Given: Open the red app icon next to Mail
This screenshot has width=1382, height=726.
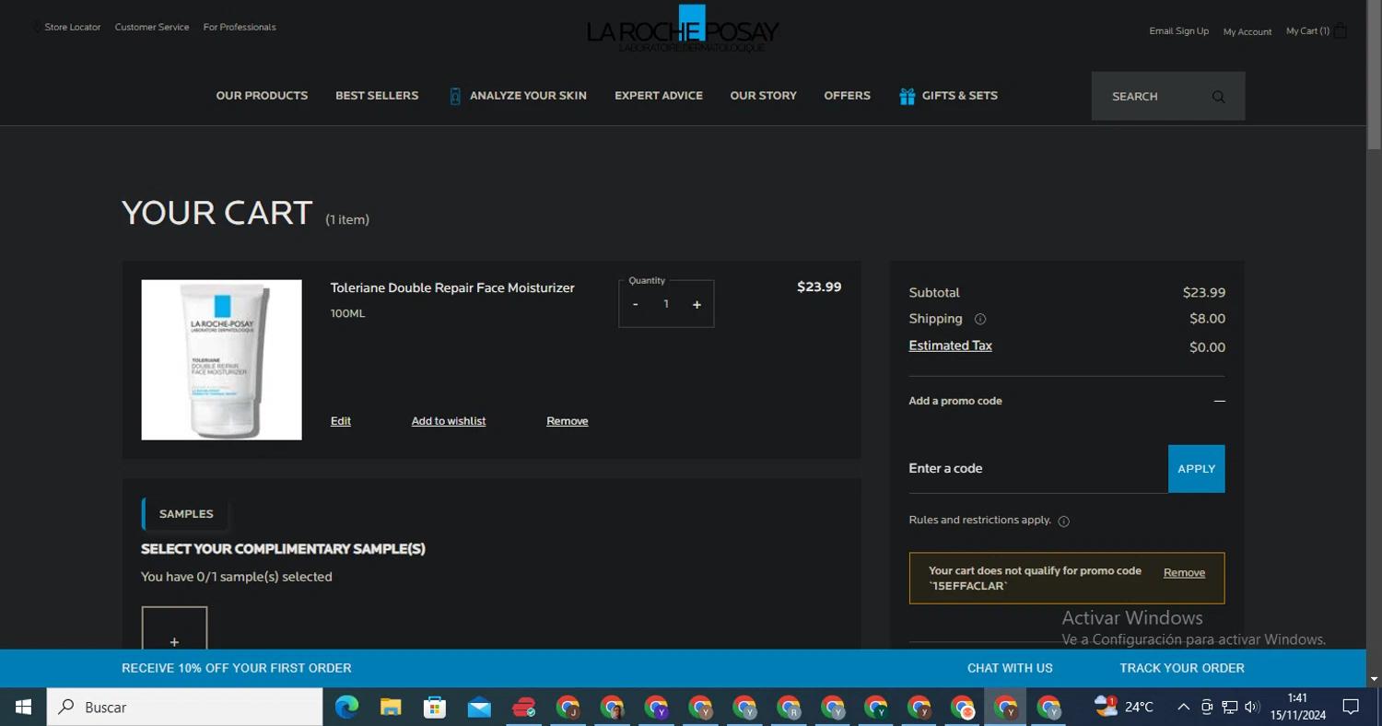Looking at the screenshot, I should click(523, 707).
